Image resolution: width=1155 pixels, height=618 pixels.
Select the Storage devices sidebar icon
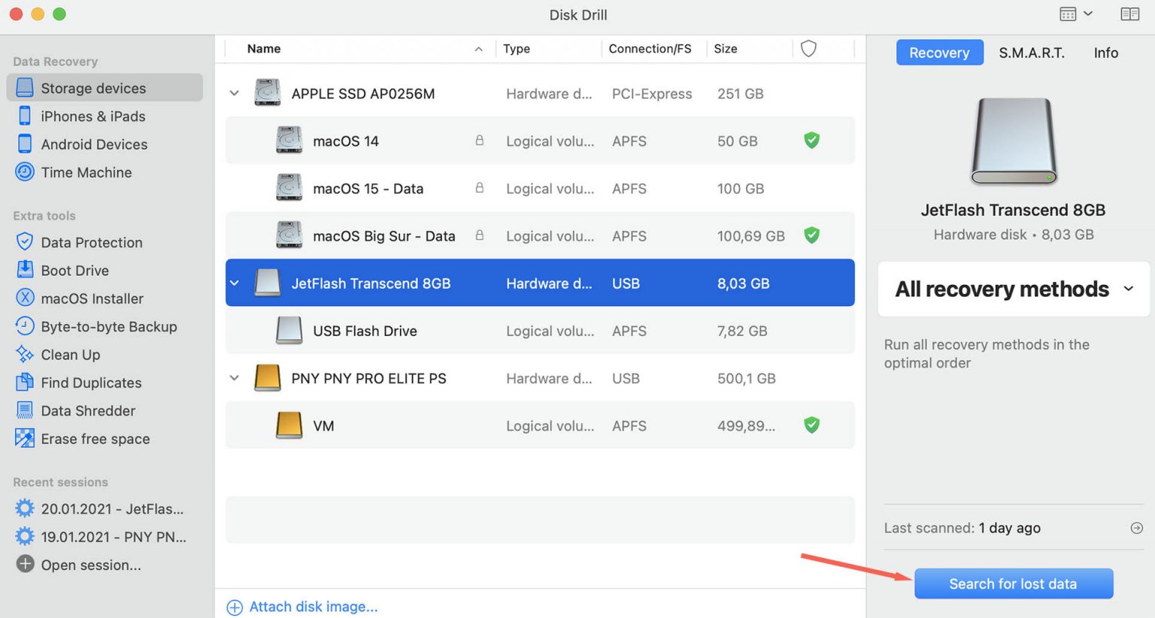[25, 87]
